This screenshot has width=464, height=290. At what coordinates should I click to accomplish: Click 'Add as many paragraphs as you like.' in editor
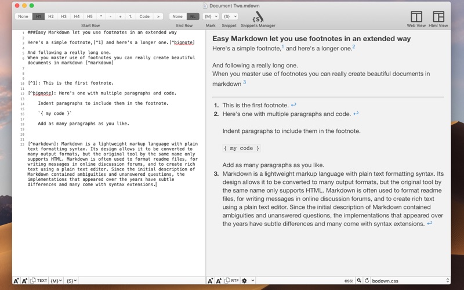pyautogui.click(x=84, y=124)
